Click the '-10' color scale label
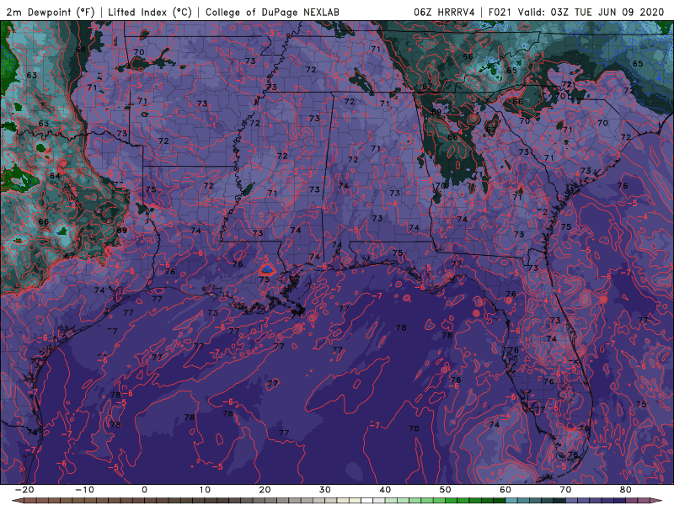The image size is (674, 505). (x=84, y=490)
